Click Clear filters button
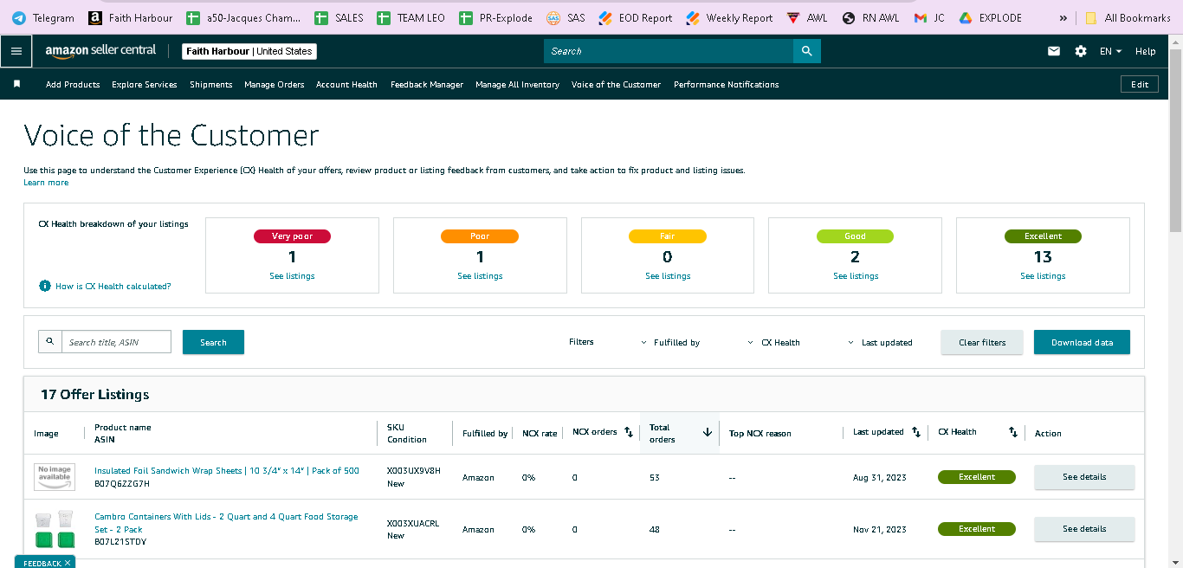 point(982,342)
